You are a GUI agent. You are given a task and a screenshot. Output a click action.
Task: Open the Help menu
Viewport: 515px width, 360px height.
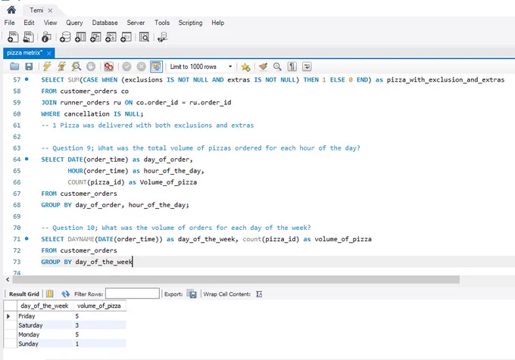(x=218, y=23)
